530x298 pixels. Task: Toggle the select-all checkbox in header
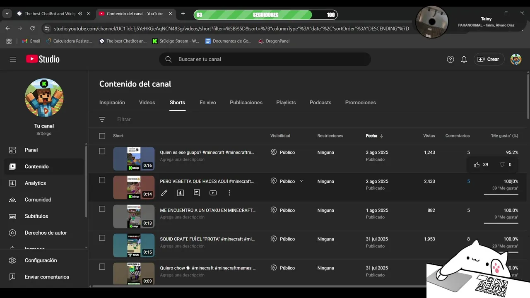click(x=102, y=136)
